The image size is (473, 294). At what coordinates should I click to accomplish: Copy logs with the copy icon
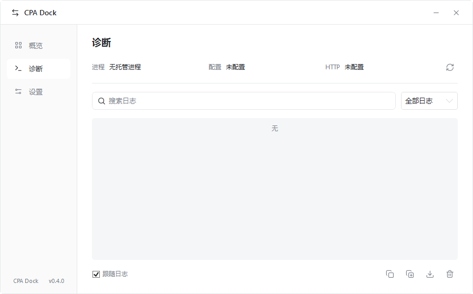click(390, 274)
